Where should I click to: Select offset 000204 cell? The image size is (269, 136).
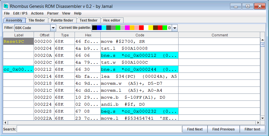coord(44,48)
